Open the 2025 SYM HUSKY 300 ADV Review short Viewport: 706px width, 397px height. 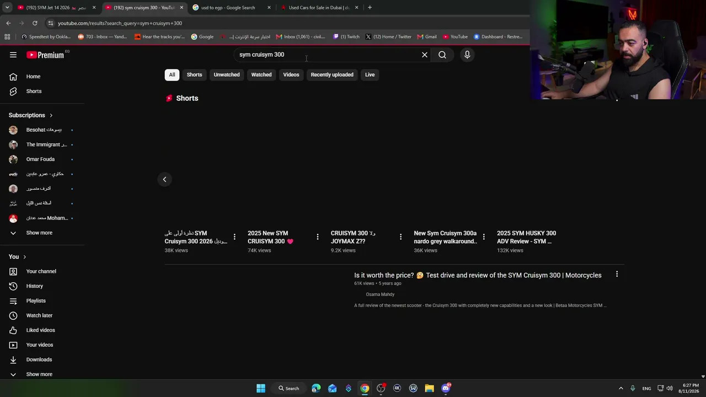click(x=526, y=237)
